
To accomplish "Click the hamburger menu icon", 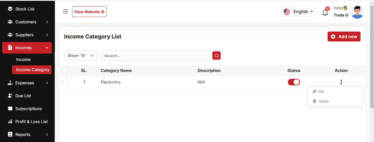I will pyautogui.click(x=66, y=12).
